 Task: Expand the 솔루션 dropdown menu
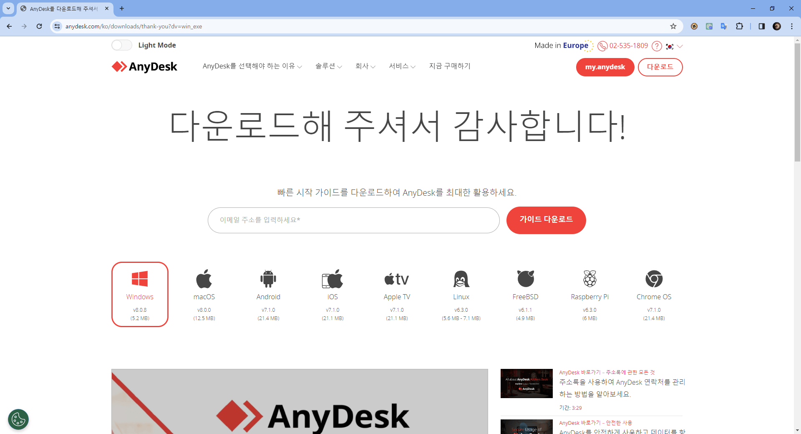(x=329, y=66)
